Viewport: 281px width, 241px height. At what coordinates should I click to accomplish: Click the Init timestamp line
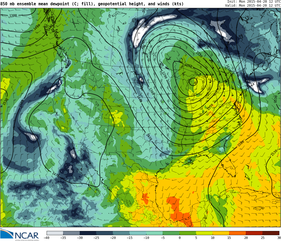click(x=254, y=2)
